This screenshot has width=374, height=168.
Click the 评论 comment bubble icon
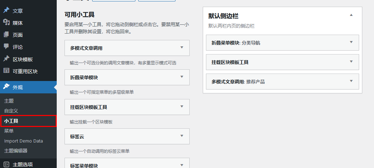[x=6, y=47]
